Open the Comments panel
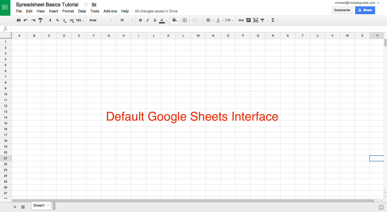Screen dimensions: 387x212 pyautogui.click(x=342, y=10)
